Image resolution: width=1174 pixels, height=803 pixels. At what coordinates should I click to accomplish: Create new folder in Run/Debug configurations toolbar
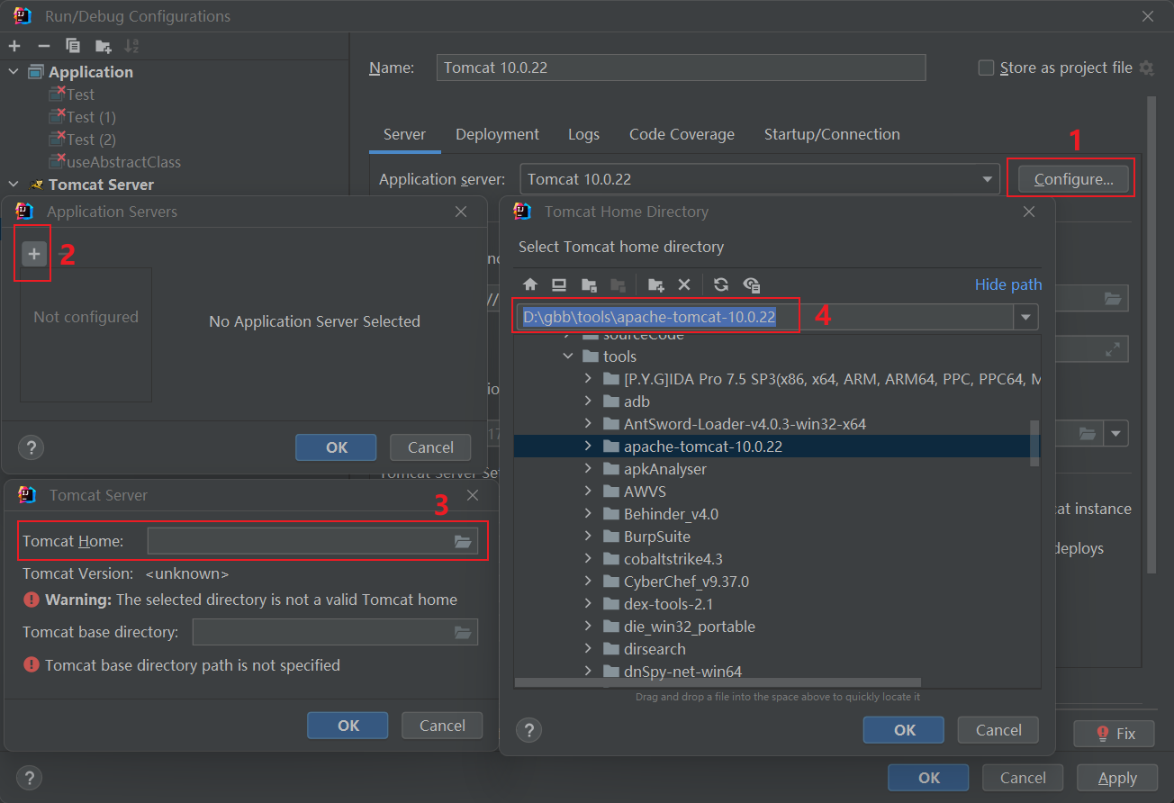click(x=103, y=45)
